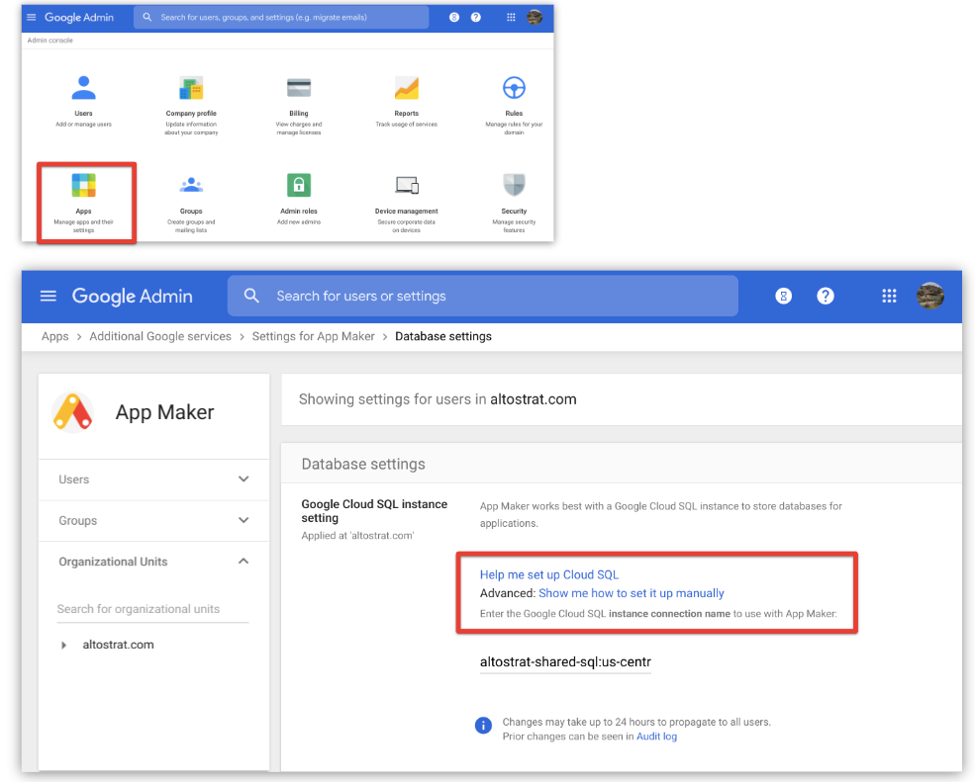Select altostrat.com in organizational units list

coord(118,645)
